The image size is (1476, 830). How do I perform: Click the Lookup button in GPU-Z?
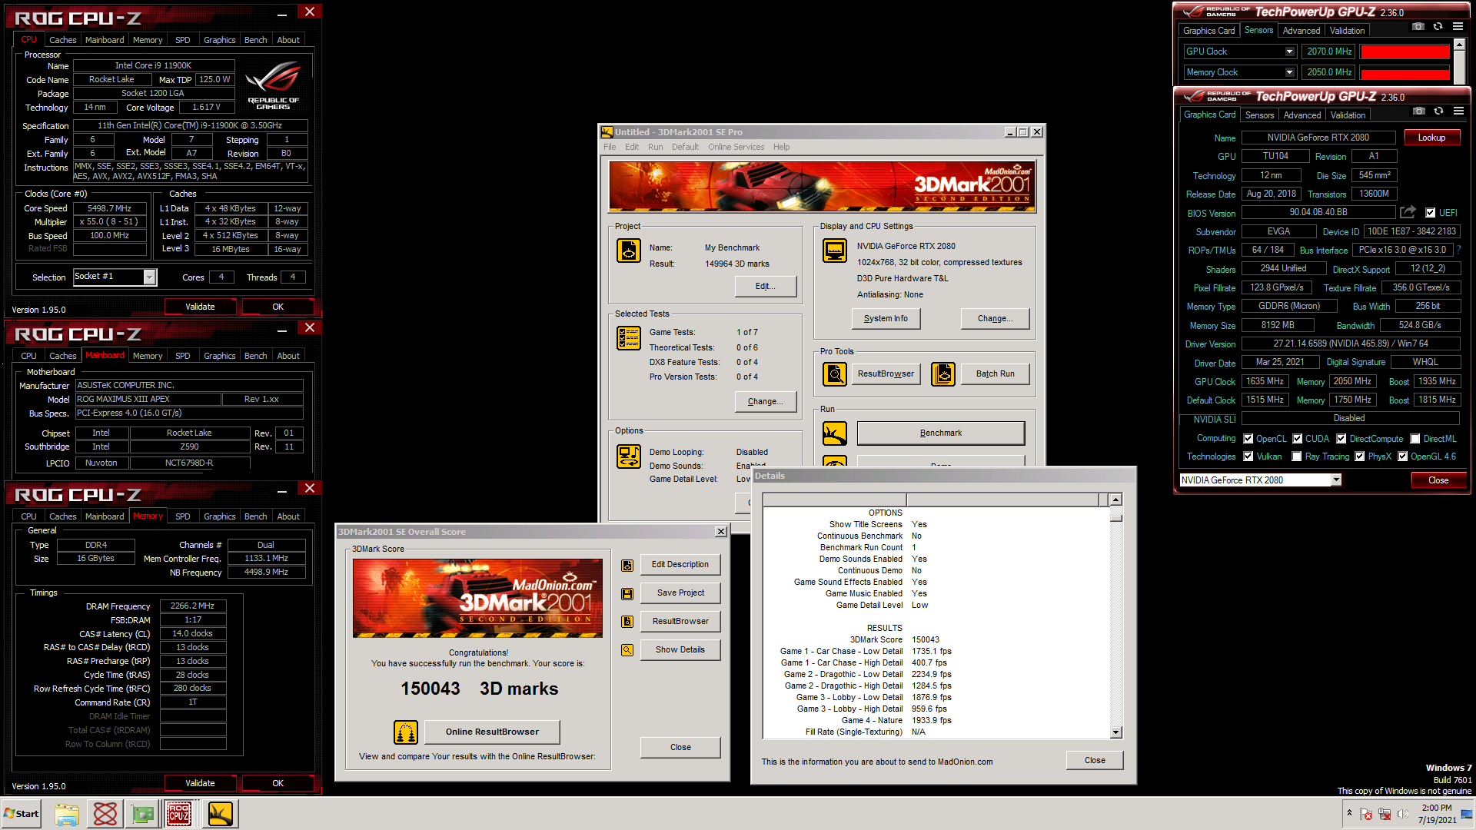[1431, 138]
